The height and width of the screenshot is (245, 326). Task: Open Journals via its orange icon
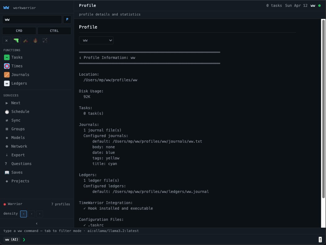[x=7, y=75]
